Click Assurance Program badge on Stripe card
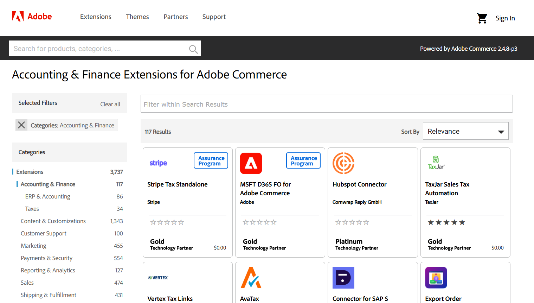Image resolution: width=534 pixels, height=303 pixels. point(211,160)
